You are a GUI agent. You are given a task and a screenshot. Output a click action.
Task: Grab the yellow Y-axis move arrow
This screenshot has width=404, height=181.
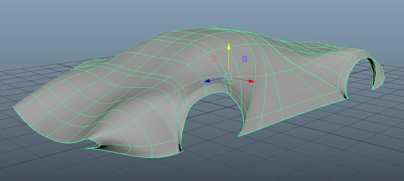pyautogui.click(x=228, y=46)
